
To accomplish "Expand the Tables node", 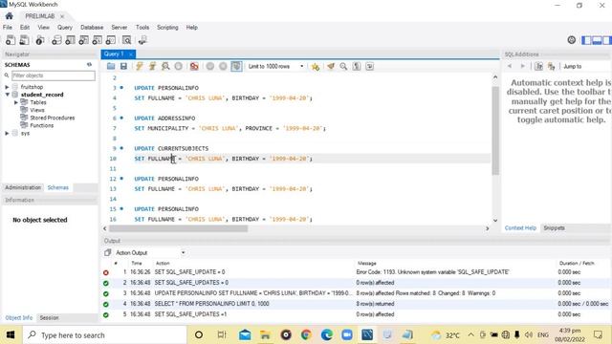I will pos(16,102).
